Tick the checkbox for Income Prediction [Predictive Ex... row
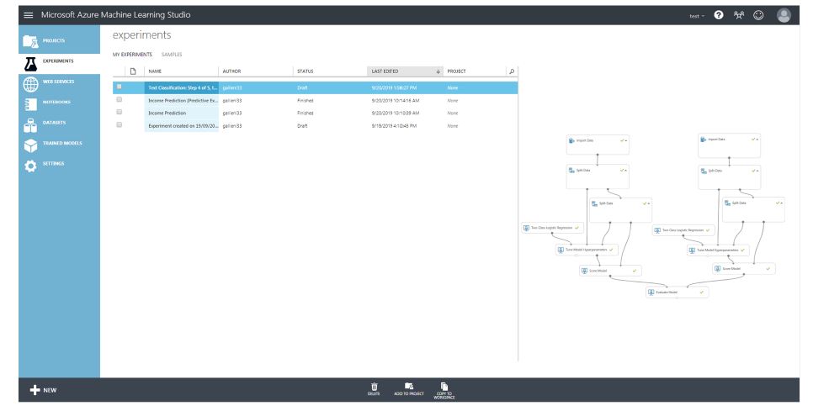This screenshot has width=813, height=411. click(120, 100)
